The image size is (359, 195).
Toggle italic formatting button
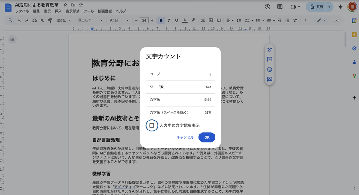[169, 20]
